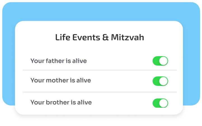This screenshot has width=202, height=126.
Task: Turn off the "Your father is alive" switch
Action: [x=160, y=61]
